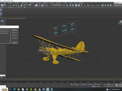Open Rendered Frame Window icon
122x91 pixels.
[x=103, y=5]
